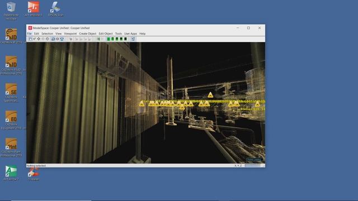Click the last highlighted toolbar icon on the right

[x=133, y=39]
